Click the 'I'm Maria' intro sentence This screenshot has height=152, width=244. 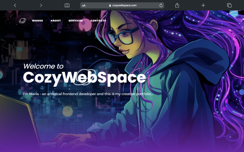[x=88, y=94]
